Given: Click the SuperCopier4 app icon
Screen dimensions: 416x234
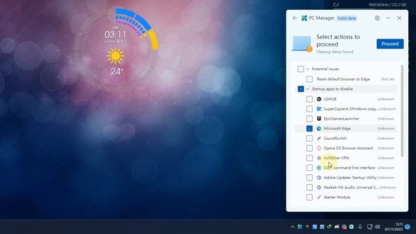Looking at the screenshot, I should click(x=319, y=109).
